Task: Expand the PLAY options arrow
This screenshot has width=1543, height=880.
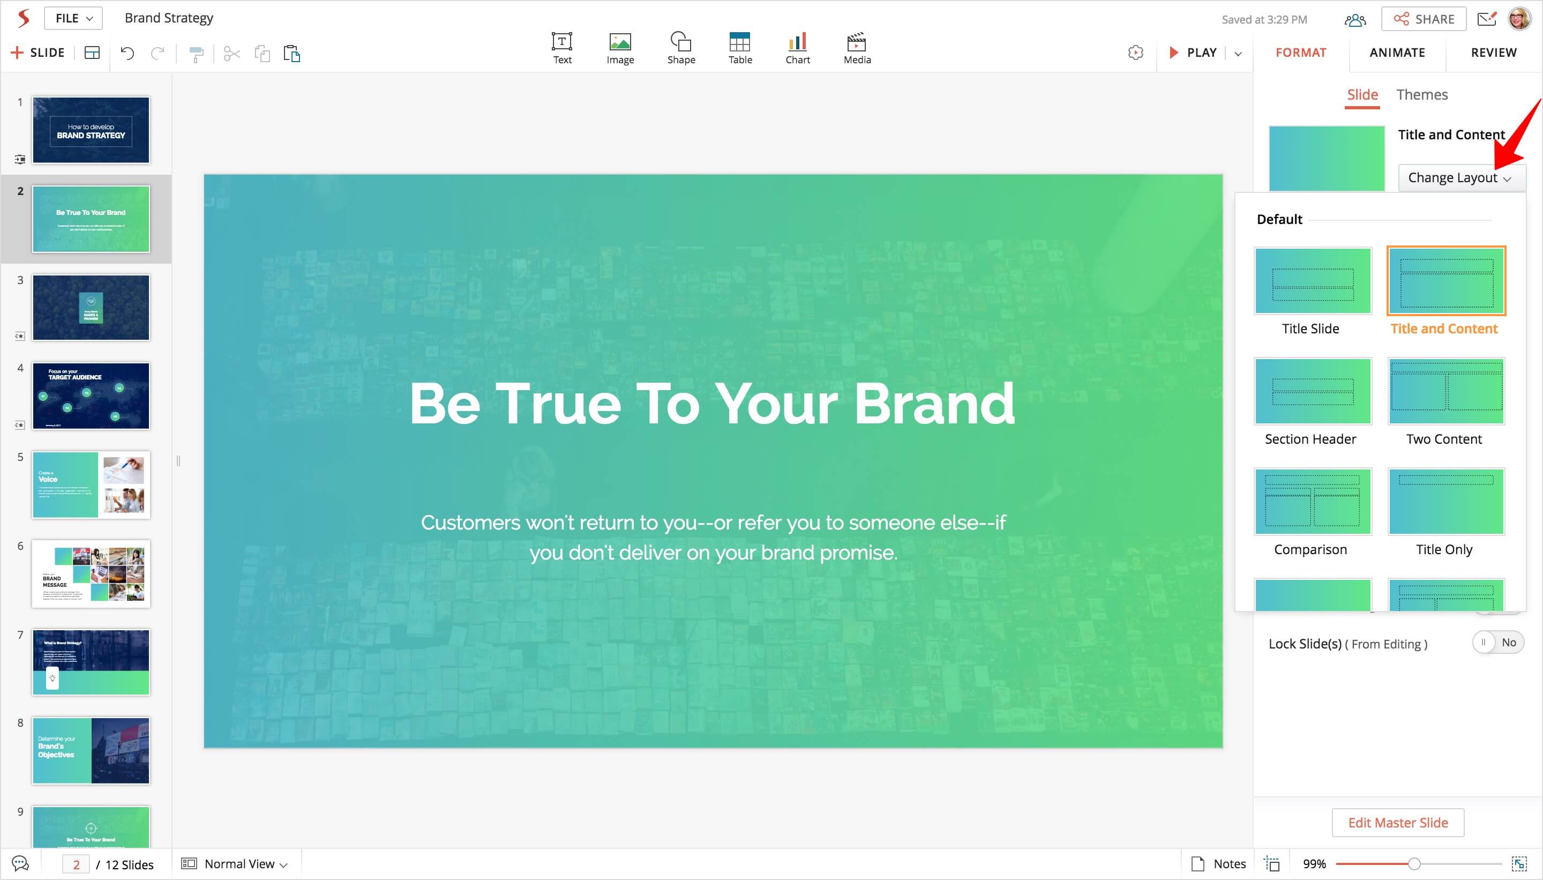Action: 1238,53
